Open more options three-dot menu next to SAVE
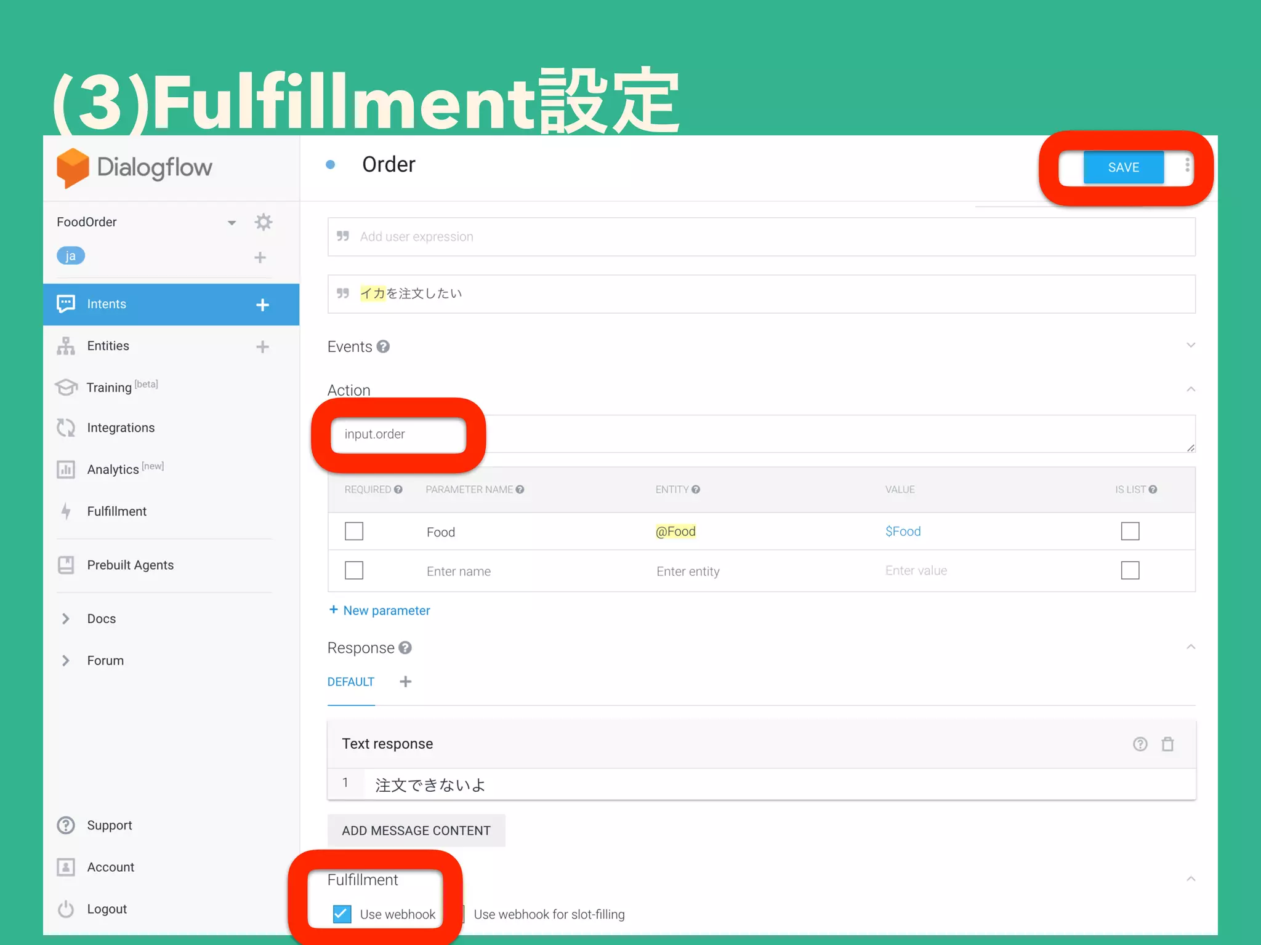Viewport: 1261px width, 945px height. coord(1187,165)
